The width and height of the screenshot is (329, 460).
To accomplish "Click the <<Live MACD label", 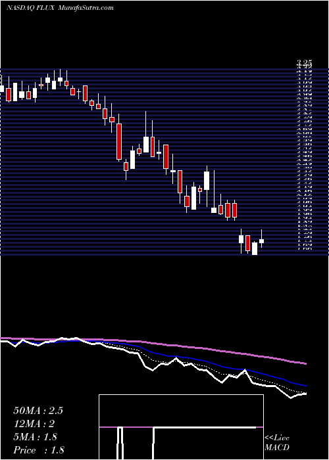I will click(277, 442).
